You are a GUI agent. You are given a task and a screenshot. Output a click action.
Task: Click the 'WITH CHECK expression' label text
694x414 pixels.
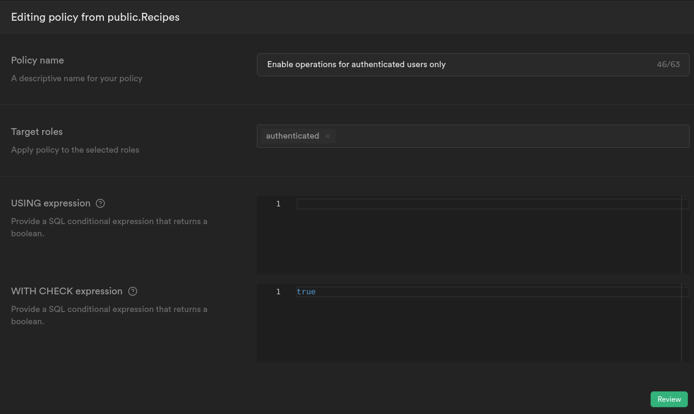pos(67,291)
